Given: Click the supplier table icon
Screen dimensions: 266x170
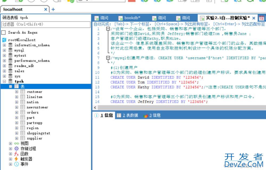Looking at the screenshot, I should click(23, 138).
